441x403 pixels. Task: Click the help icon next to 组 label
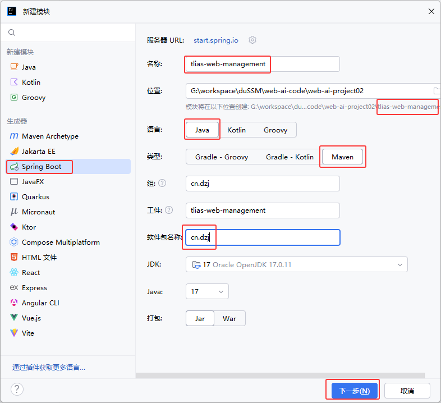click(x=162, y=183)
